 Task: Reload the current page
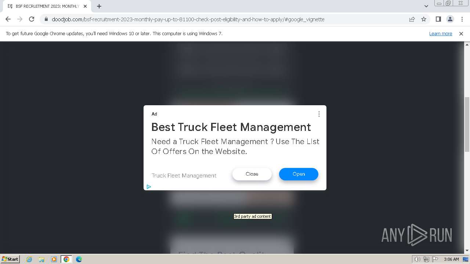click(x=32, y=19)
